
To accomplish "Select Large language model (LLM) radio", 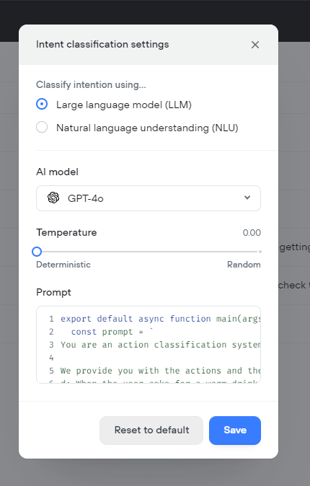I will click(42, 104).
